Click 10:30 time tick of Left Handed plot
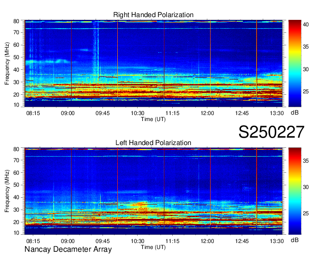 (138, 241)
